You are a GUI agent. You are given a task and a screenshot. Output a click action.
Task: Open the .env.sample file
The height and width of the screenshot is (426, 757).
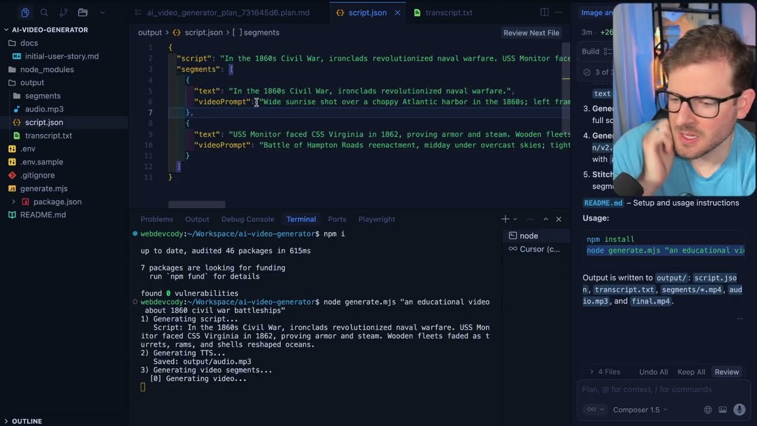41,162
